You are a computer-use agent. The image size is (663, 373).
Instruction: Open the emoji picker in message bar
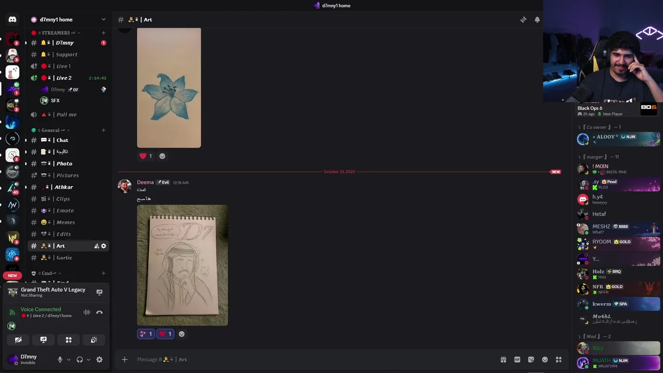[545, 360]
